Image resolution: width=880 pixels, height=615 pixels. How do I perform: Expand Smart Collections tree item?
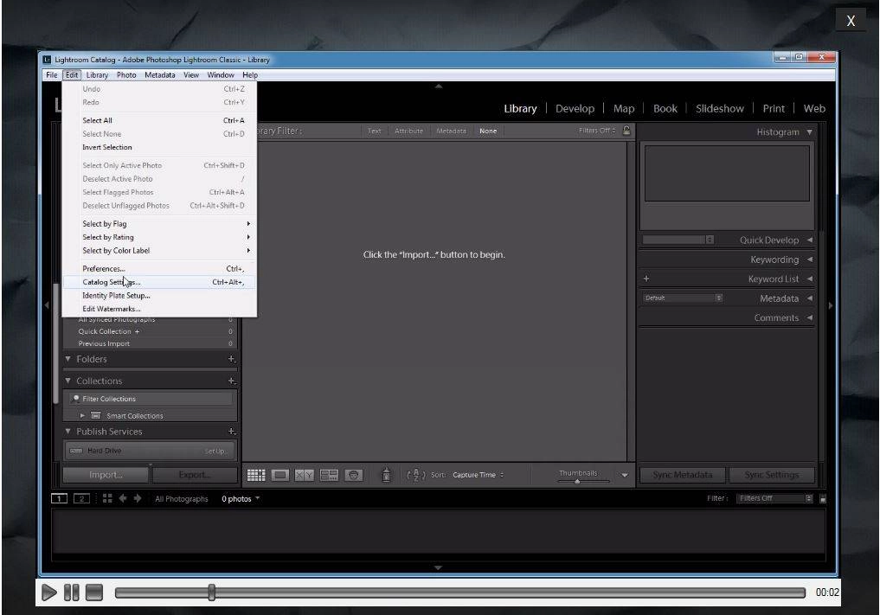point(82,416)
